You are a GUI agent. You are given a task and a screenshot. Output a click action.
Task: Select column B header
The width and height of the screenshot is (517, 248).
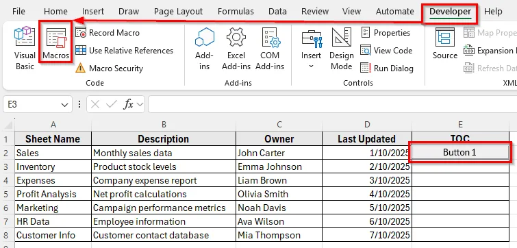click(164, 124)
